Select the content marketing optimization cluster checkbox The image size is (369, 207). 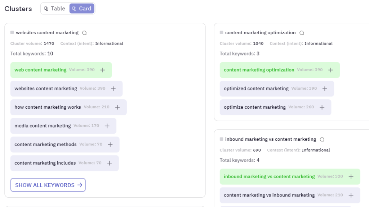click(x=222, y=32)
